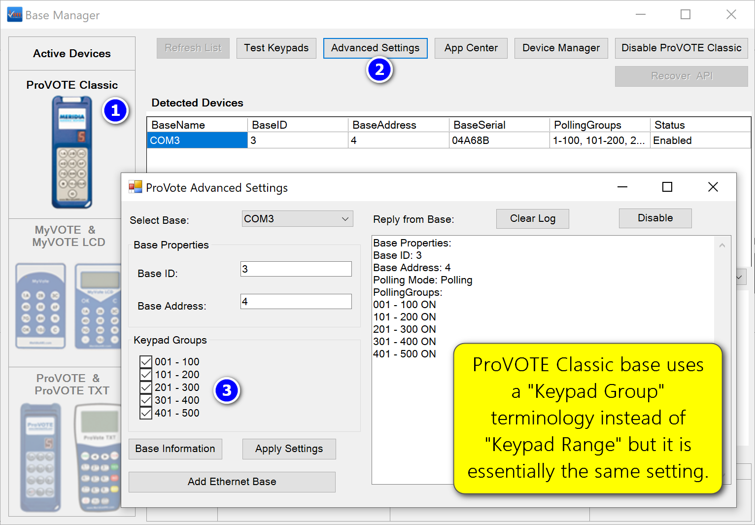Click the Base Information button

pos(175,449)
